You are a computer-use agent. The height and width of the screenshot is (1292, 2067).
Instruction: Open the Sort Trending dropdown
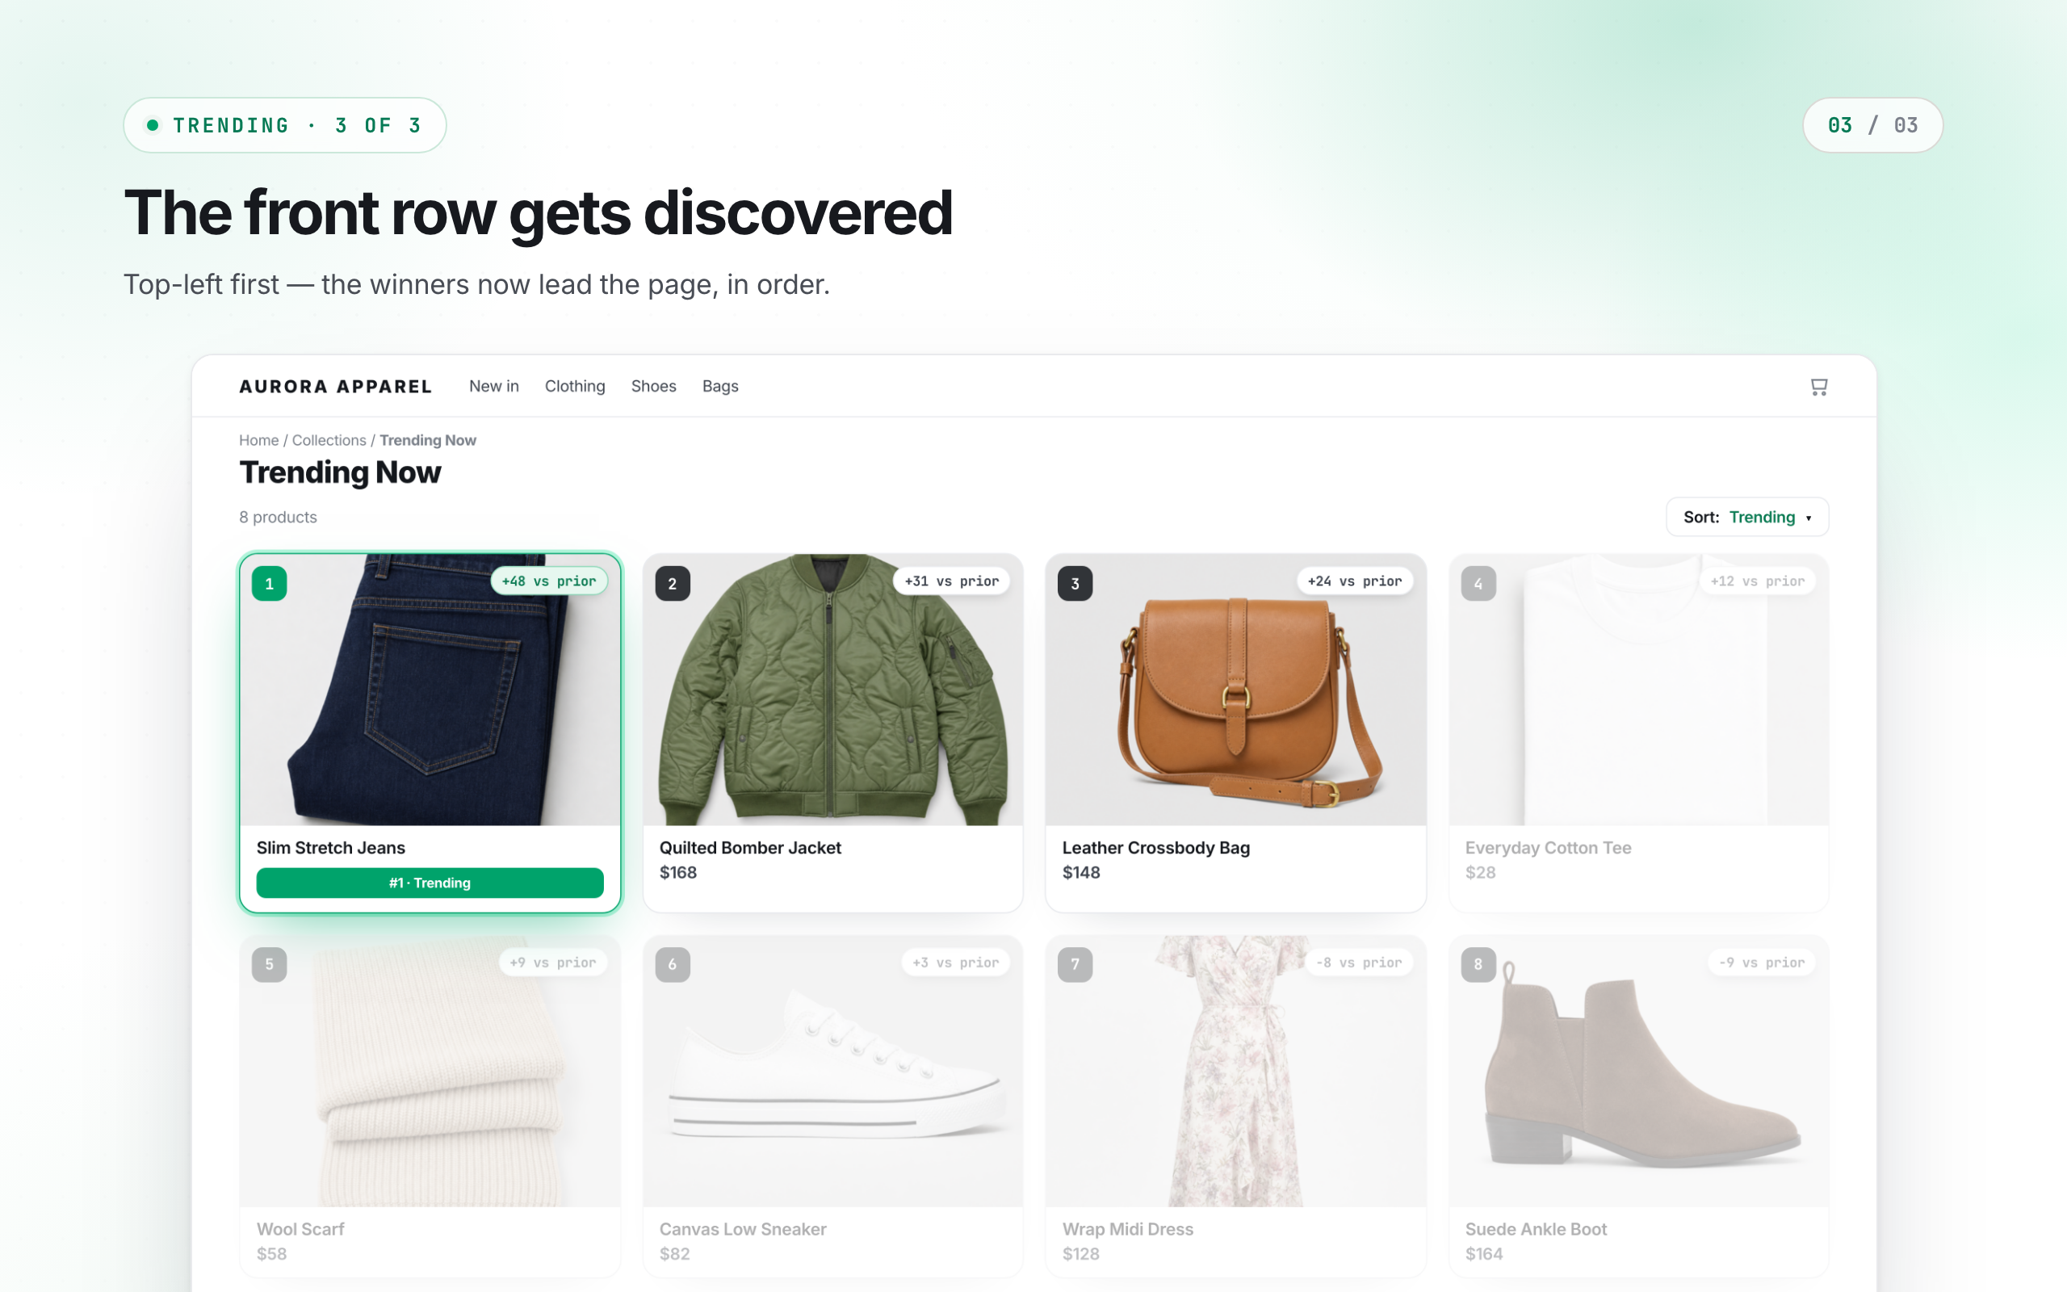pos(1746,517)
